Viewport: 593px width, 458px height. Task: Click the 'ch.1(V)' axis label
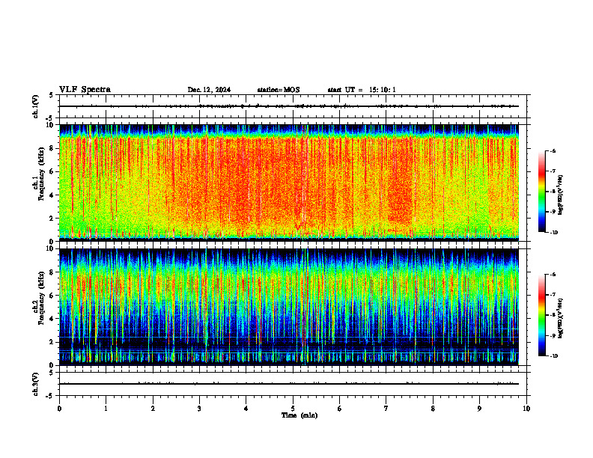(36, 106)
